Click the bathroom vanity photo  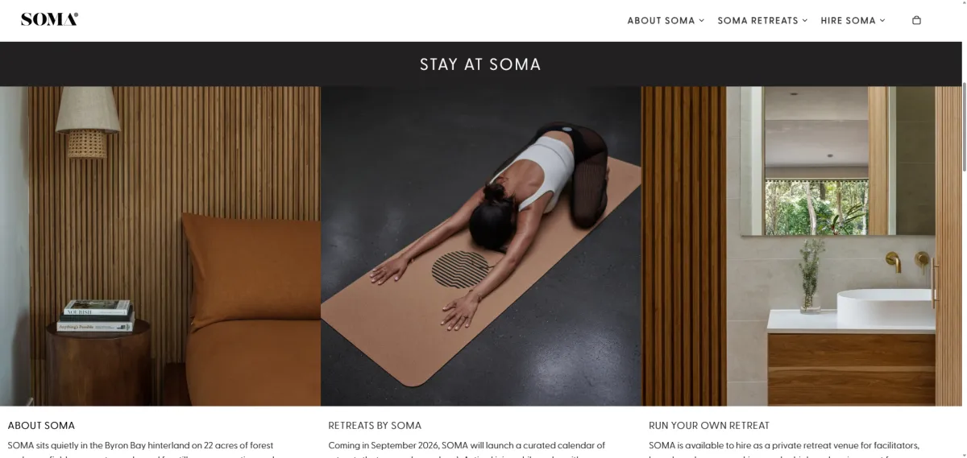tap(802, 246)
